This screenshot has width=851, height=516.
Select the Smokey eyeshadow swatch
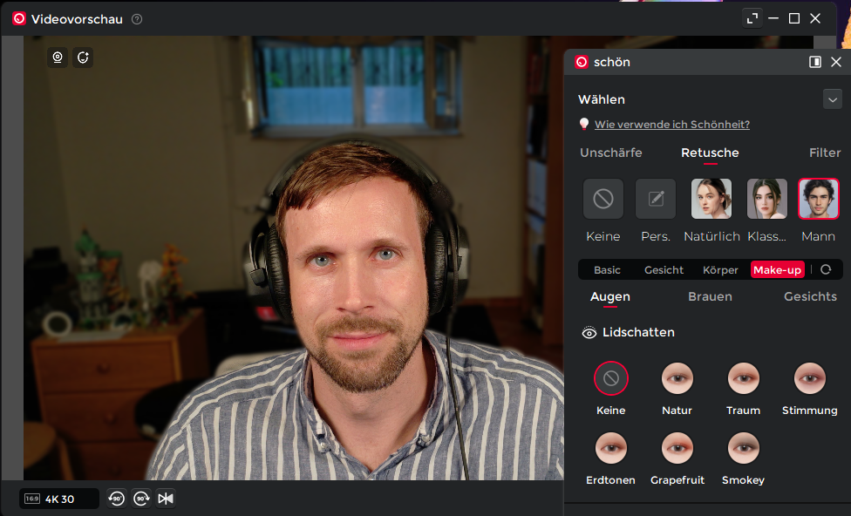[x=743, y=447]
